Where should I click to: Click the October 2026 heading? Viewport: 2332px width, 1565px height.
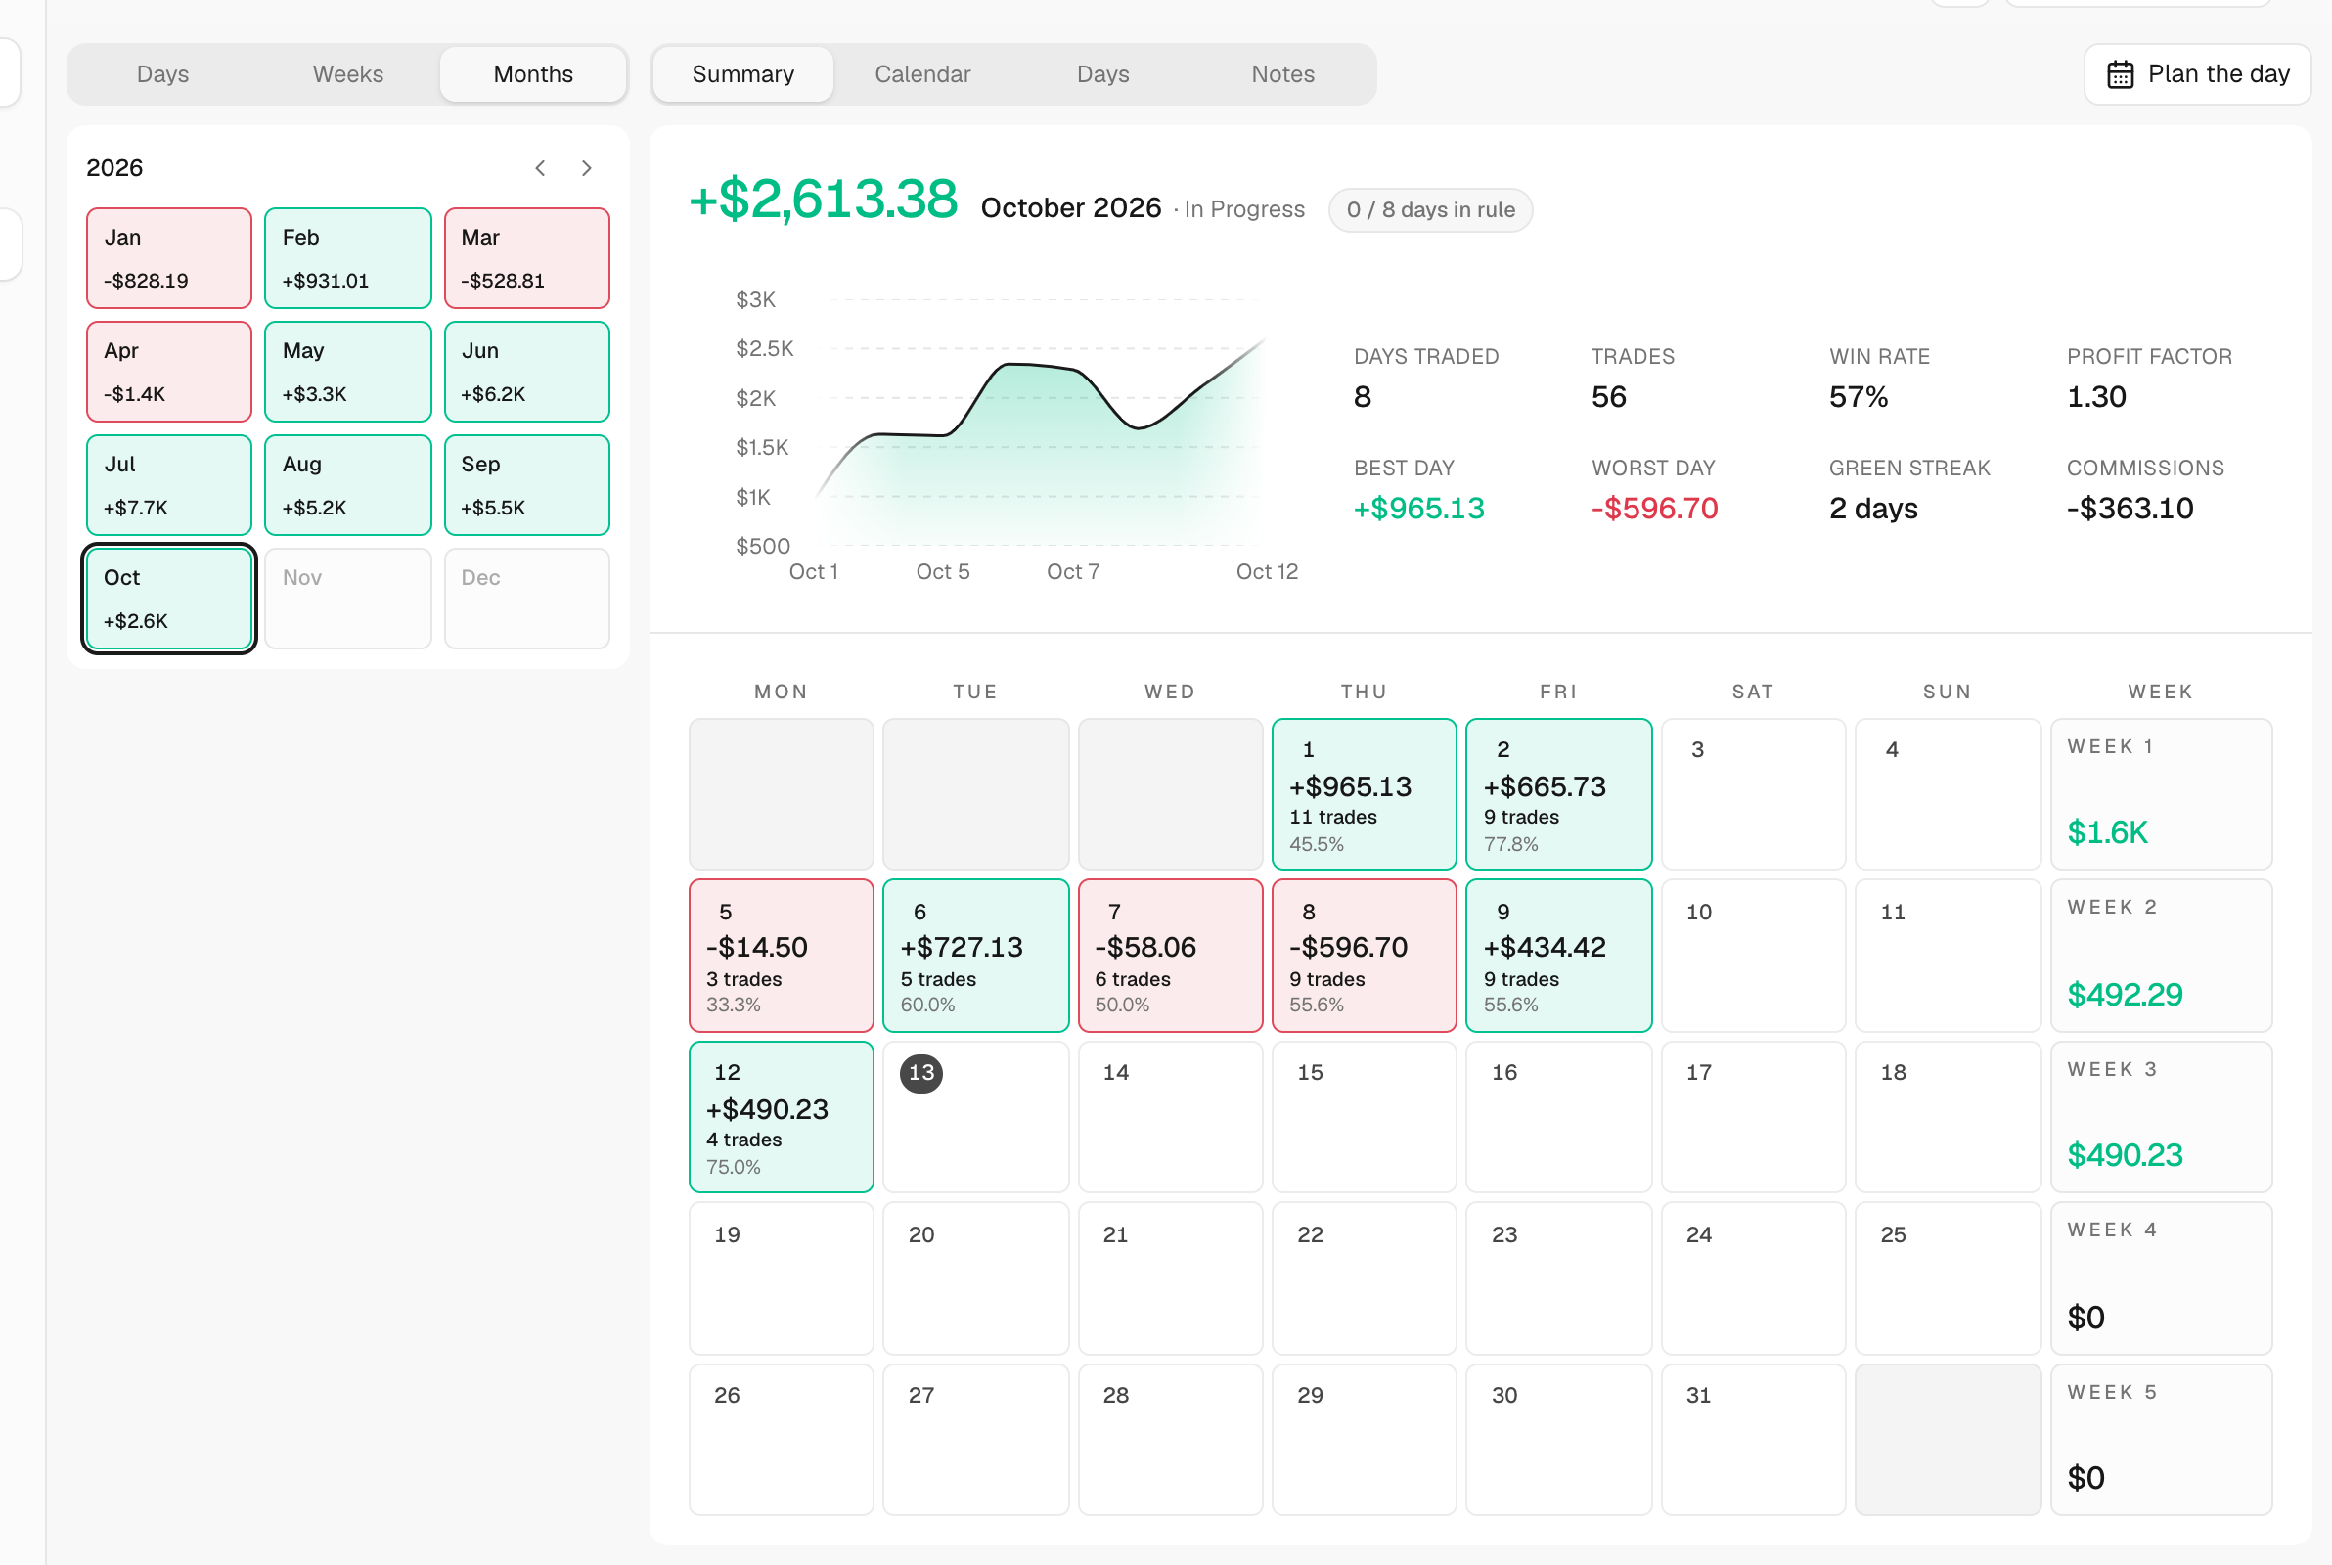1071,208
